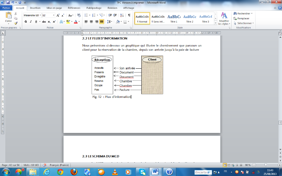The image size is (282, 176).
Task: Click the Coller paste icon
Action: [8, 17]
